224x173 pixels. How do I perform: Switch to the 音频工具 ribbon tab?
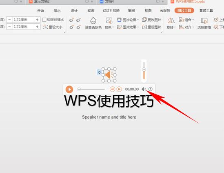click(206, 11)
